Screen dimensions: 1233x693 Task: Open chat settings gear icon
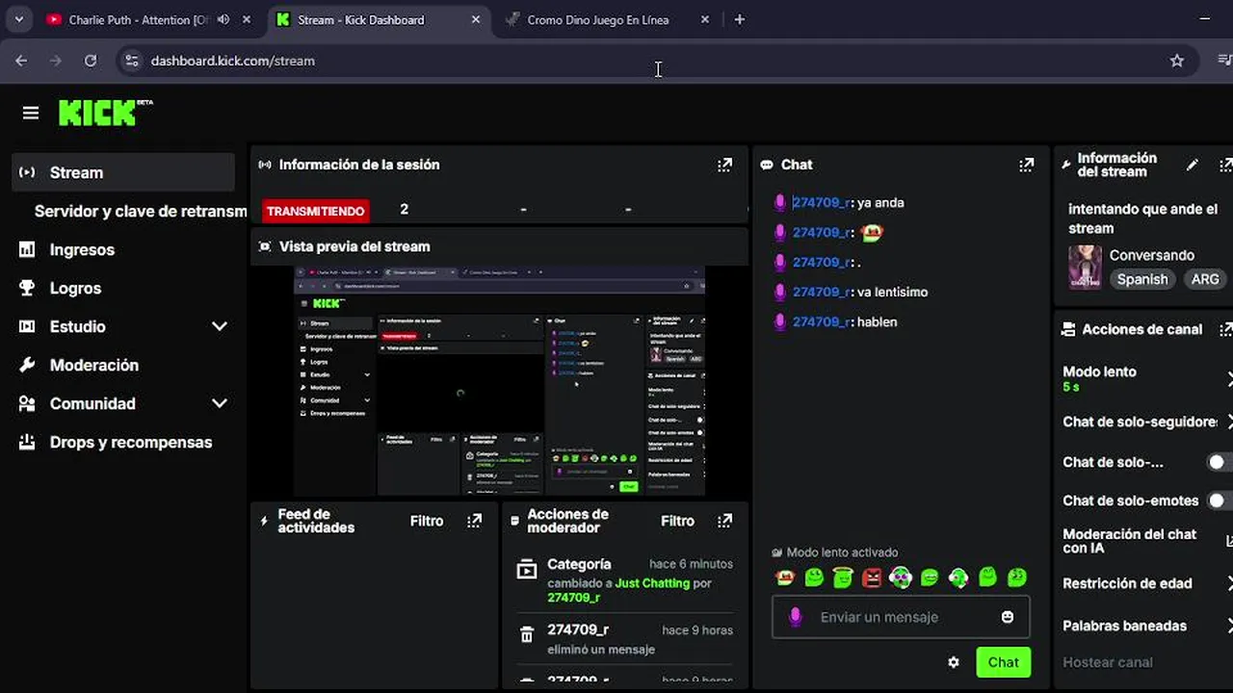pyautogui.click(x=954, y=662)
